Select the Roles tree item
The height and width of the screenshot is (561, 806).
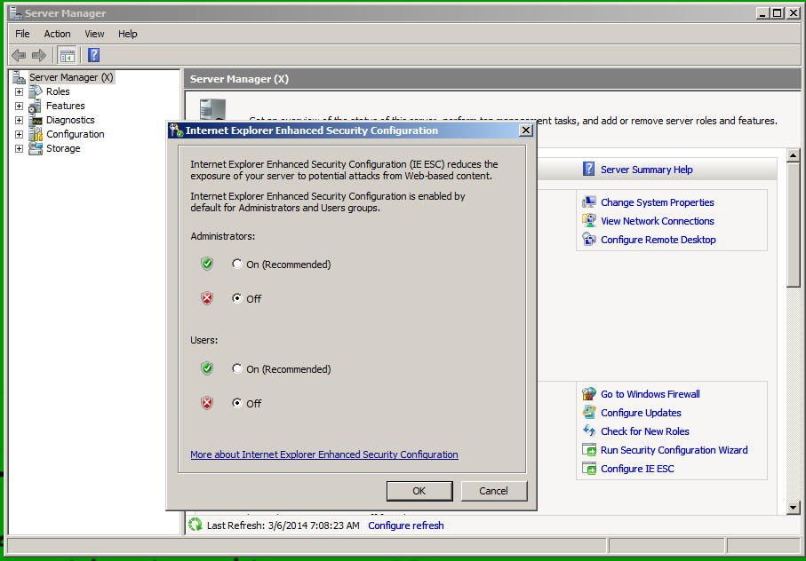point(58,91)
